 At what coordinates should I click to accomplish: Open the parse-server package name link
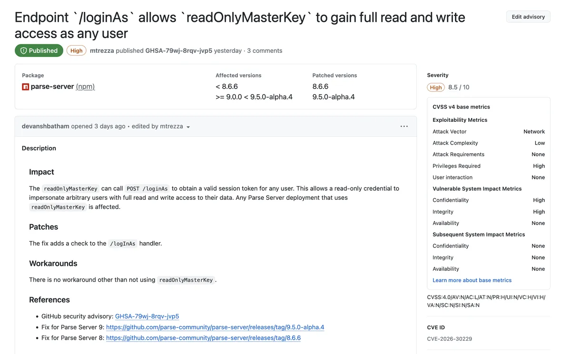[52, 87]
